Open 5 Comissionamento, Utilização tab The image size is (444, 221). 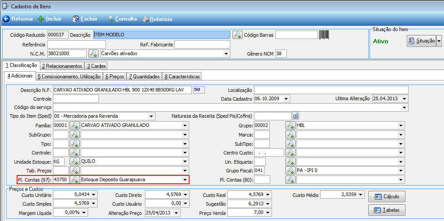69,77
